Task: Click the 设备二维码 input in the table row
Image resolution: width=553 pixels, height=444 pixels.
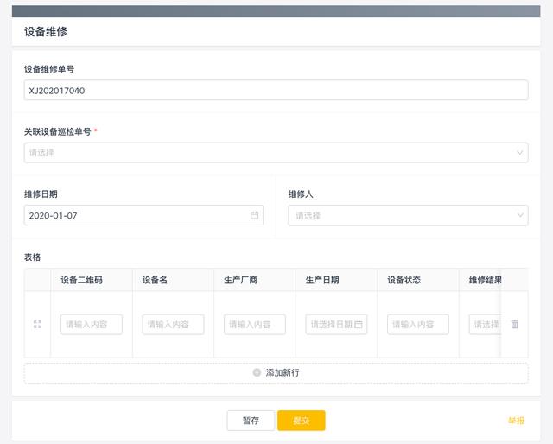Action: pos(91,324)
